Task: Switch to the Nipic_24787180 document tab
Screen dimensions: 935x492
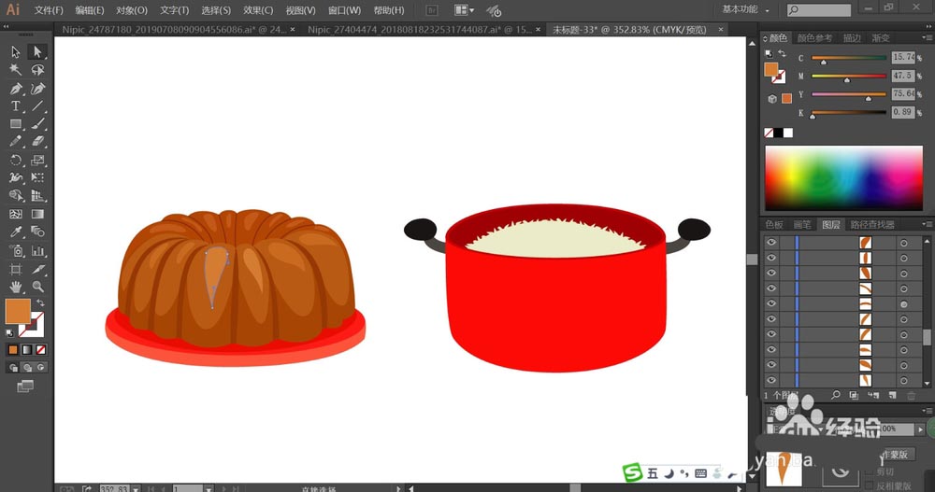Action: click(174, 29)
